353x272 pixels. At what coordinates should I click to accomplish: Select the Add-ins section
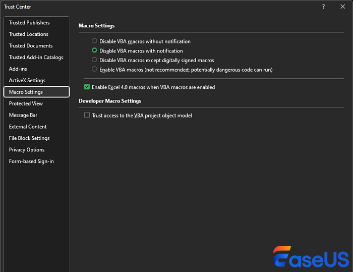point(18,69)
